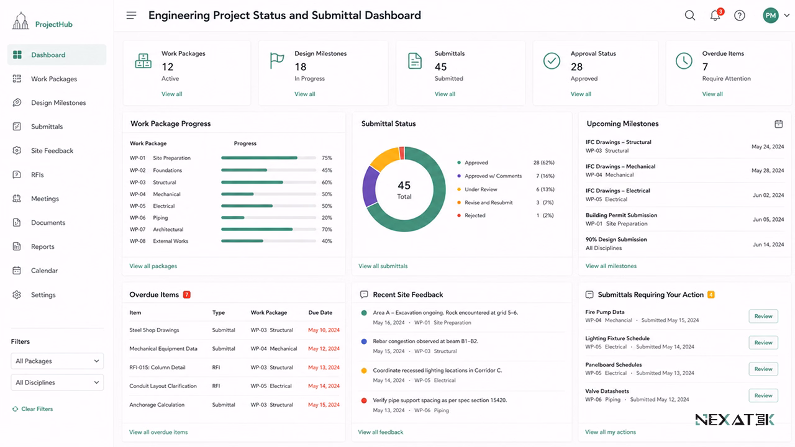Click the Site Preparation 75% progress bar
This screenshot has height=447, width=795.
click(x=268, y=158)
